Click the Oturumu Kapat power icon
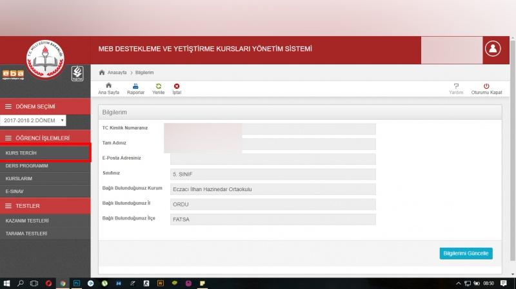 (x=486, y=86)
